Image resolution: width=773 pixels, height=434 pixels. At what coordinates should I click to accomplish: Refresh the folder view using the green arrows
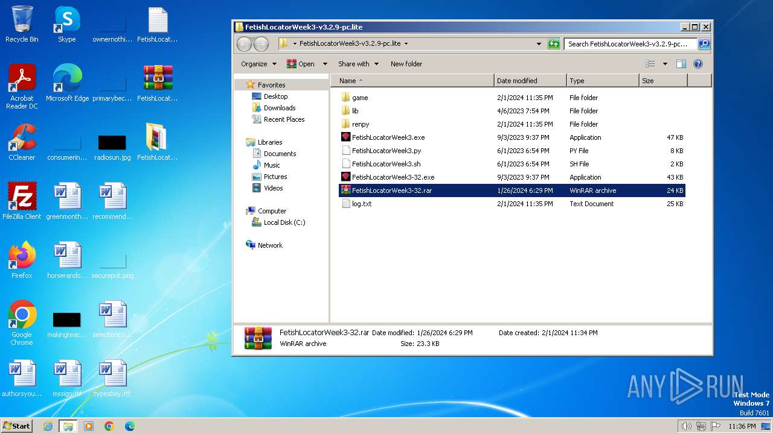coord(554,44)
